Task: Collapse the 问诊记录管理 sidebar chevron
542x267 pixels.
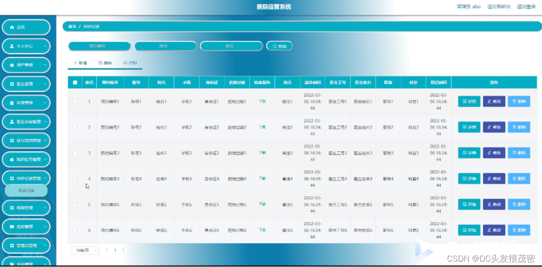Action: coord(45,178)
